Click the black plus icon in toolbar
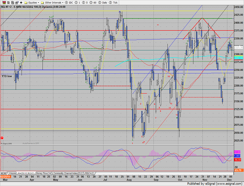This screenshot has width=244, height=186. [x=21, y=3]
